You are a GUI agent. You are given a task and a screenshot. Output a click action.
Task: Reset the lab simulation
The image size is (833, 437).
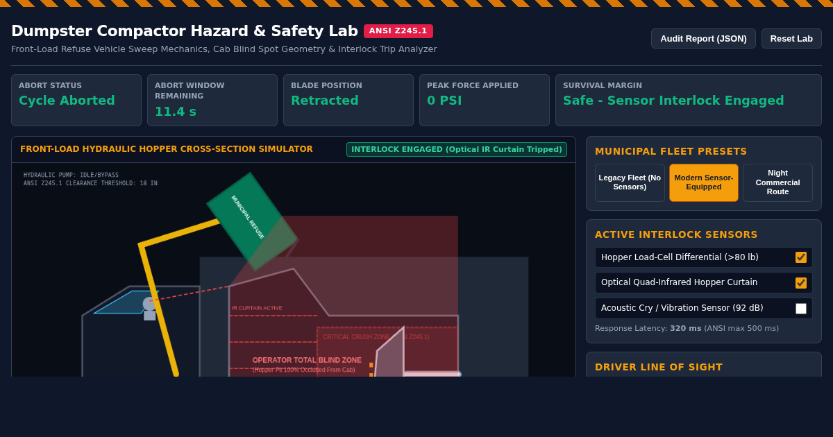click(x=791, y=39)
